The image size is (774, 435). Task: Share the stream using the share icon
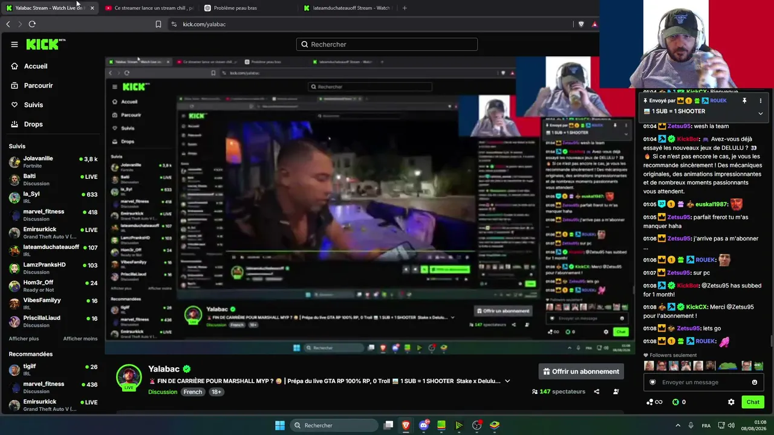(x=597, y=391)
